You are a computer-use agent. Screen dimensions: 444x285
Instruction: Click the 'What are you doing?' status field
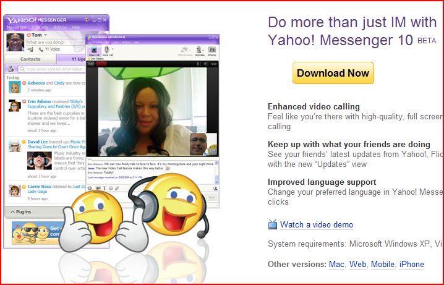pos(56,42)
